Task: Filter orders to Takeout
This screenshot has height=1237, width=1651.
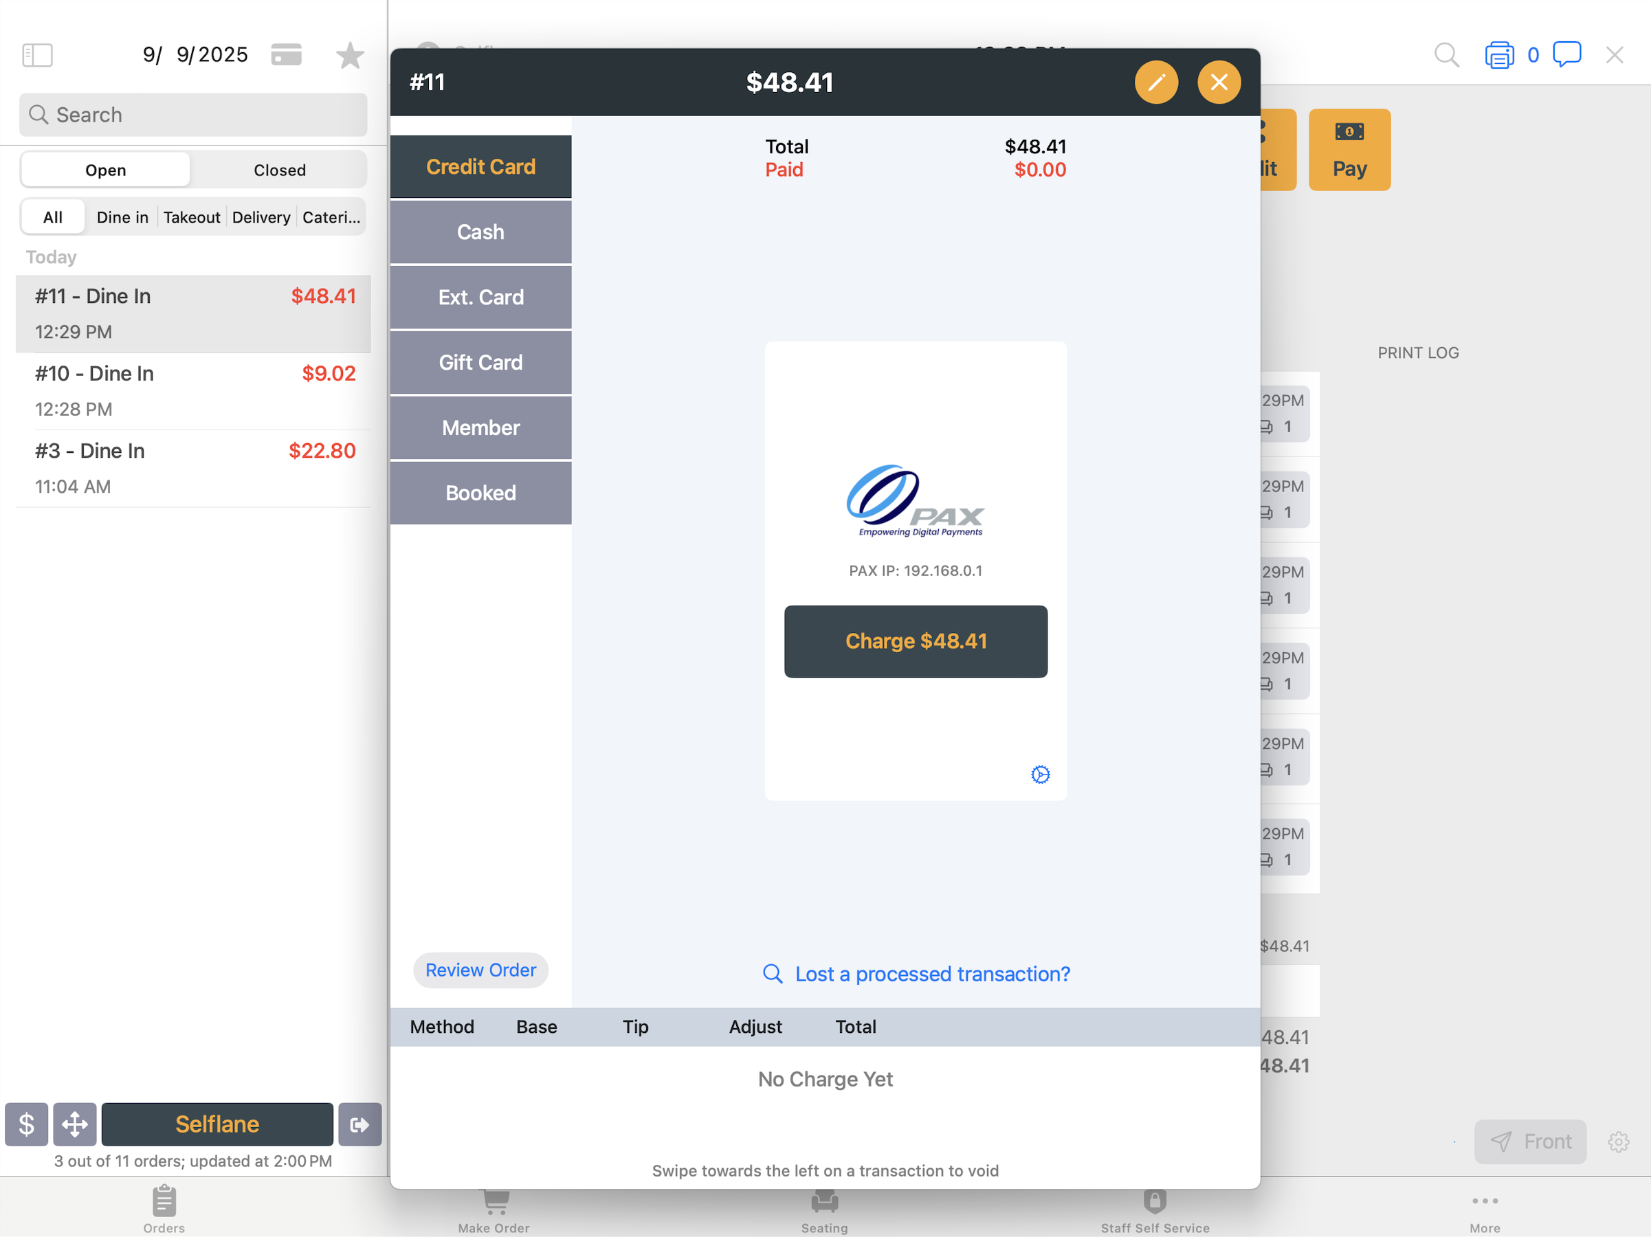Action: pos(192,217)
